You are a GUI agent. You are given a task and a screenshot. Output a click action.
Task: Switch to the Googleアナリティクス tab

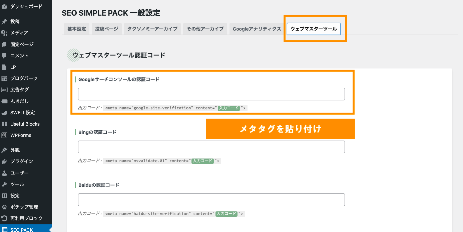[x=257, y=29]
